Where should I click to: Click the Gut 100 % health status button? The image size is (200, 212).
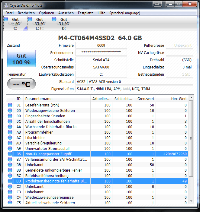[x=21, y=59]
